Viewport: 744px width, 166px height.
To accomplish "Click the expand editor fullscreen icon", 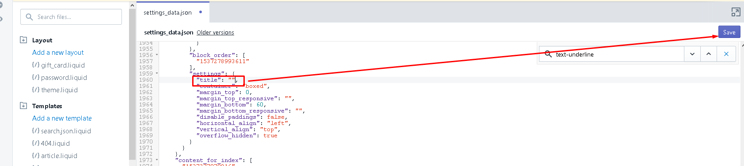I will click(x=736, y=12).
